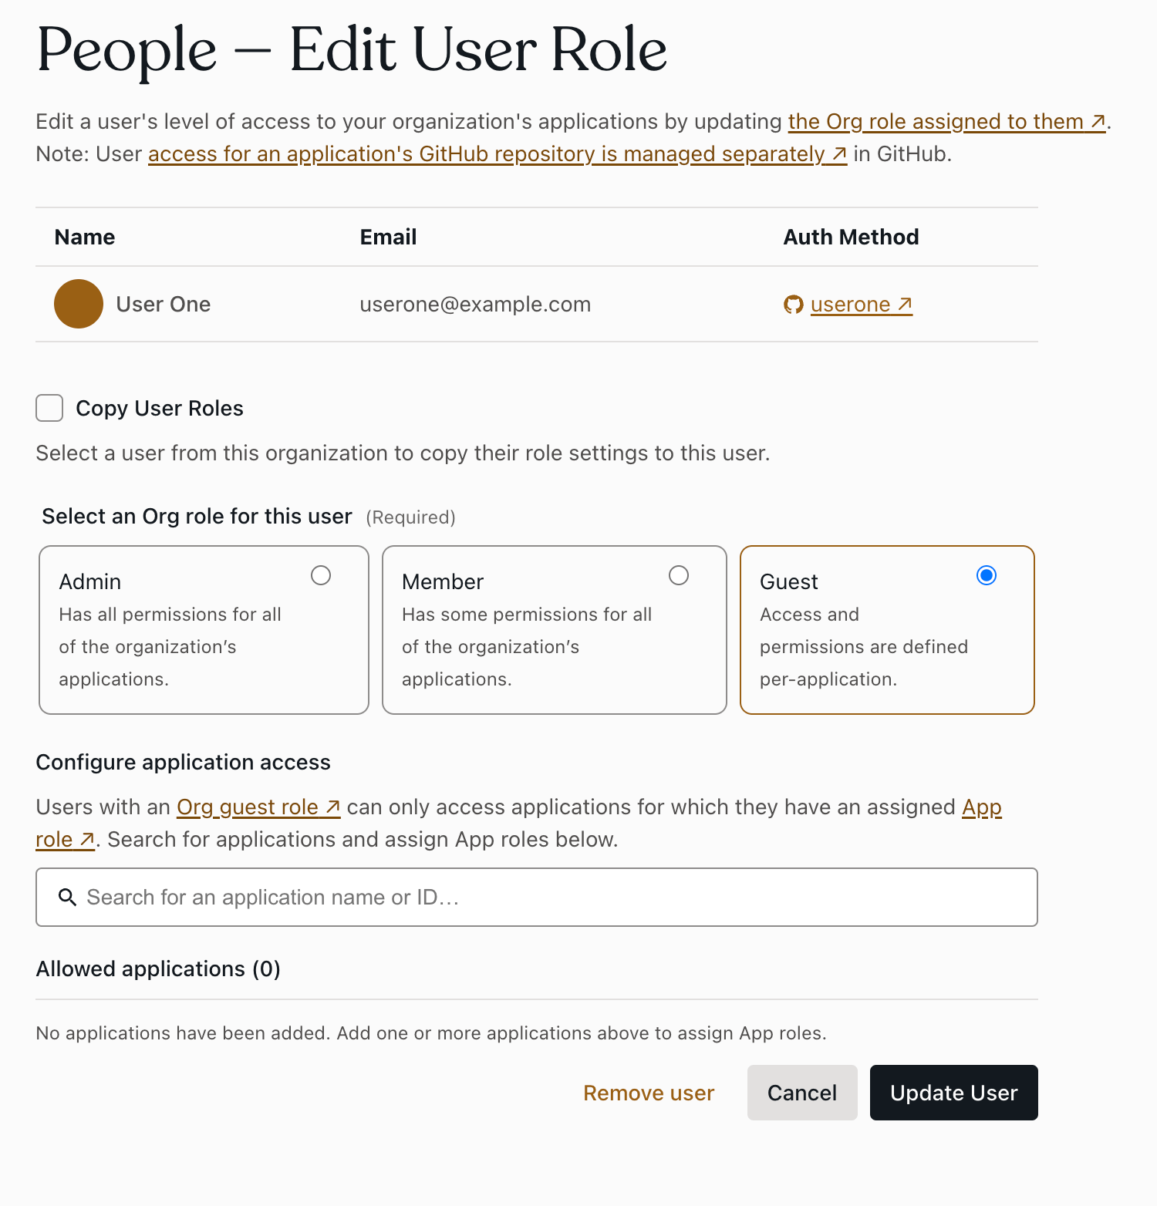Select the Admin role radio button

click(x=321, y=575)
